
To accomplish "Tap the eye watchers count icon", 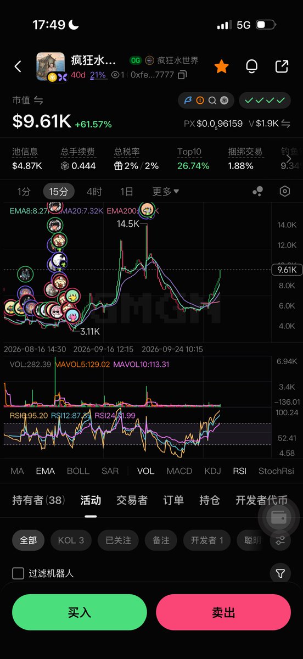I will coord(115,75).
